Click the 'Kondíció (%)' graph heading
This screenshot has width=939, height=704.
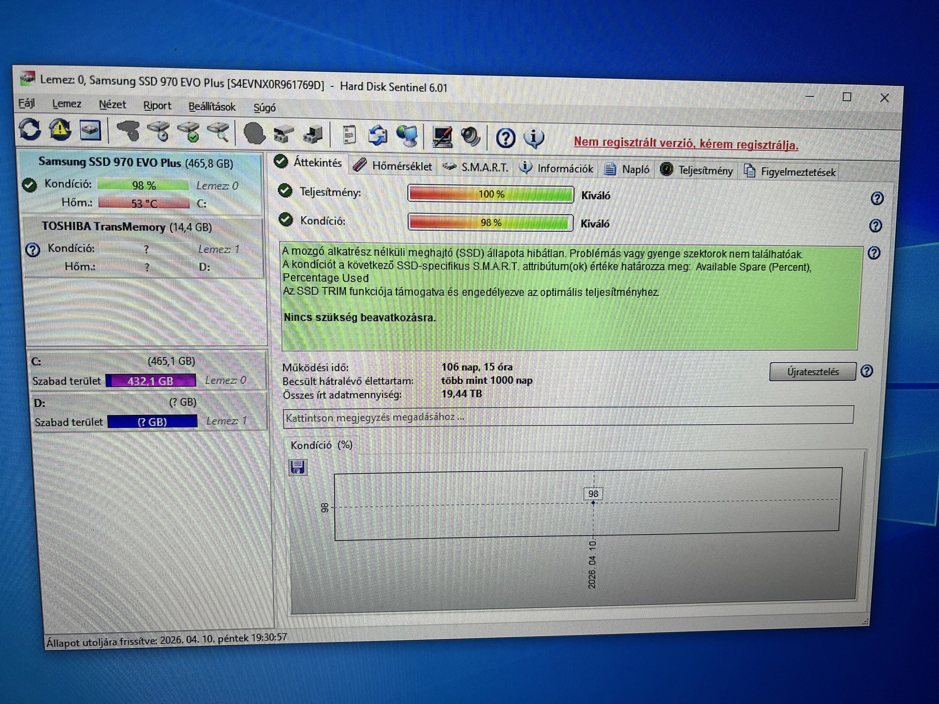(x=321, y=445)
